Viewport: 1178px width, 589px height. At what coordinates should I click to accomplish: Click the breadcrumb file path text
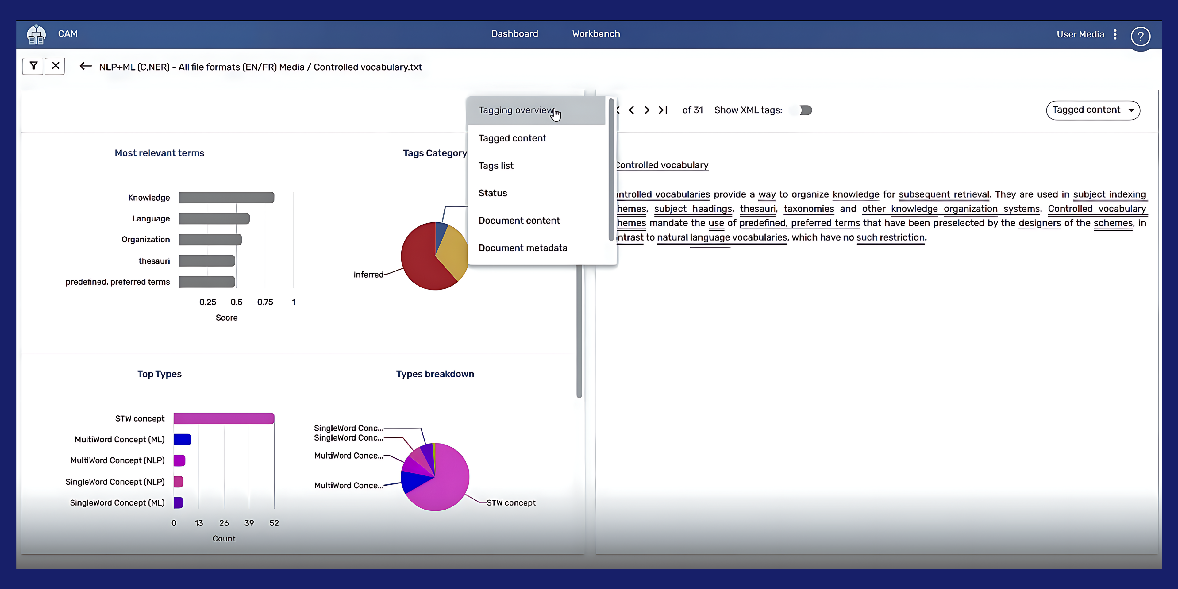pos(260,67)
